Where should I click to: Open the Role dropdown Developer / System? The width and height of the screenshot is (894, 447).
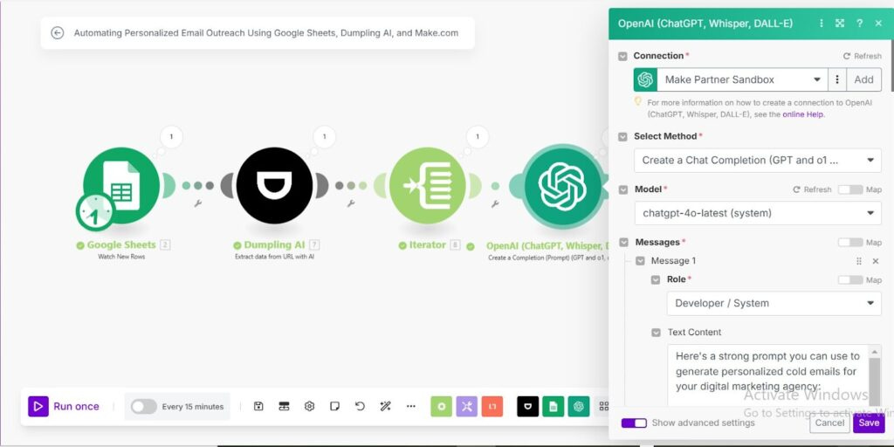coord(774,303)
